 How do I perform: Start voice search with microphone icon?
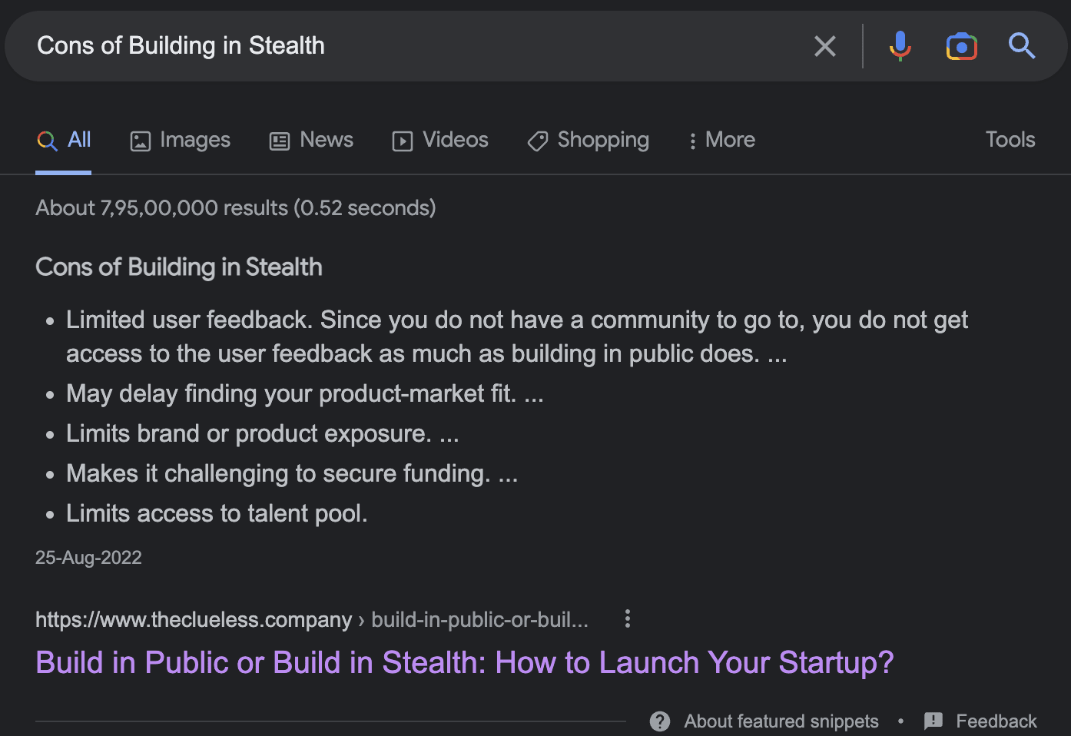click(900, 46)
